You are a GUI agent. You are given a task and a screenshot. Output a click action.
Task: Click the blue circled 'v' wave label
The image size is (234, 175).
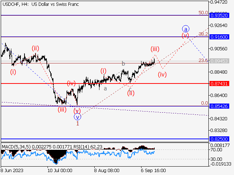click(x=78, y=117)
